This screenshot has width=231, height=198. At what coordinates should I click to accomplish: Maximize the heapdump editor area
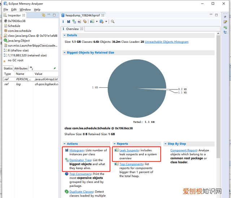click(x=216, y=15)
